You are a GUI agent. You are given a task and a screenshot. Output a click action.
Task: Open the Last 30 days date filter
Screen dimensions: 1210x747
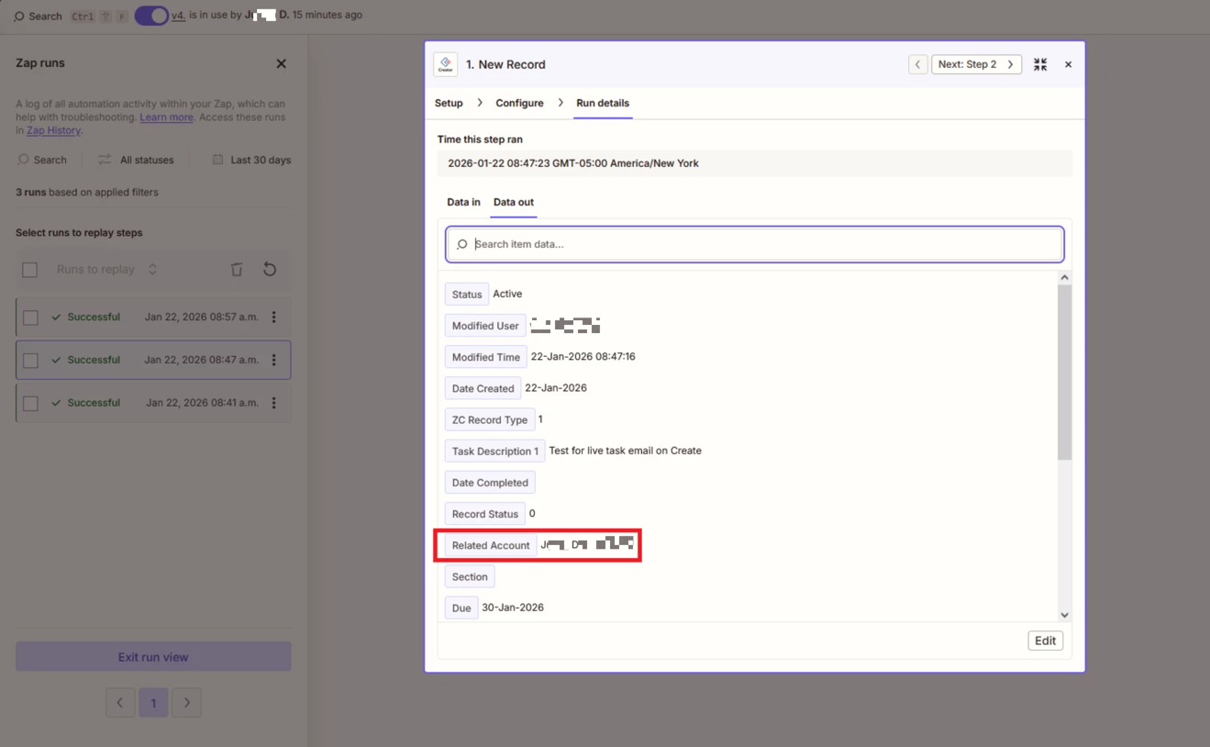pyautogui.click(x=251, y=160)
